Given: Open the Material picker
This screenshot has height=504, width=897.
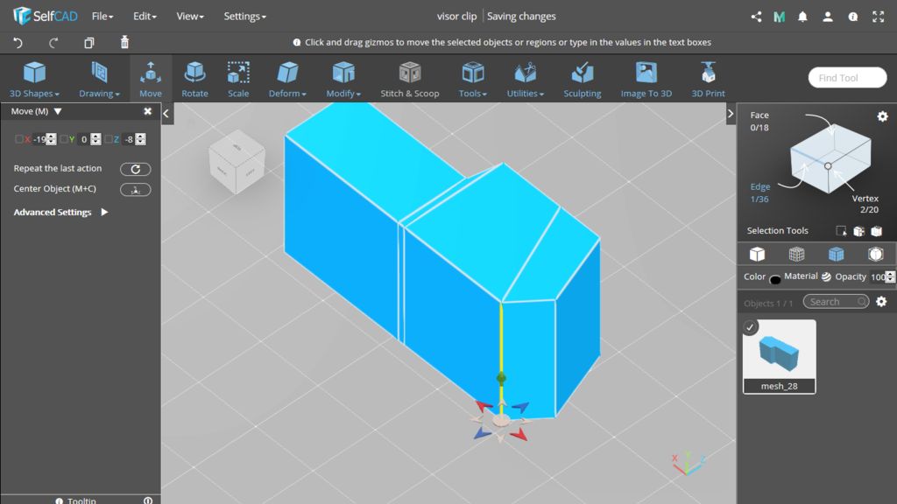Looking at the screenshot, I should tap(826, 277).
